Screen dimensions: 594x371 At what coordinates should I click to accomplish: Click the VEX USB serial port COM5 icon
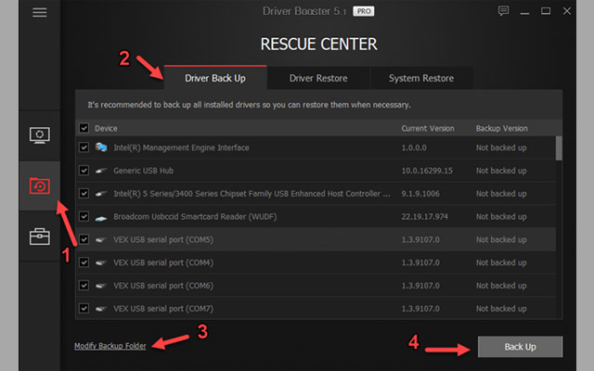point(101,239)
